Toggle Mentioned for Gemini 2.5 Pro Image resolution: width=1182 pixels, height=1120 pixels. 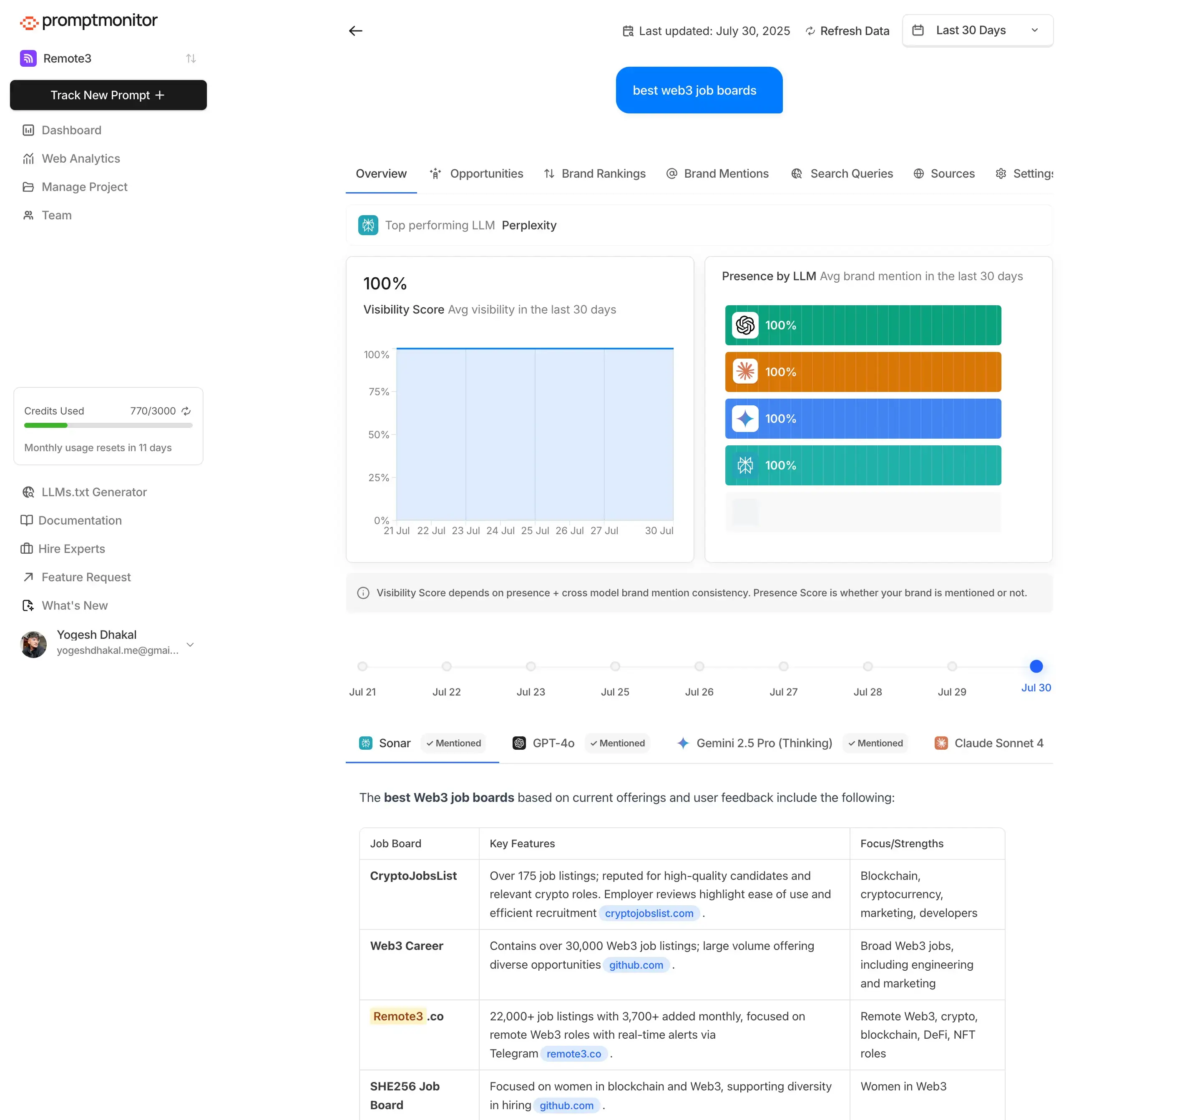point(875,743)
